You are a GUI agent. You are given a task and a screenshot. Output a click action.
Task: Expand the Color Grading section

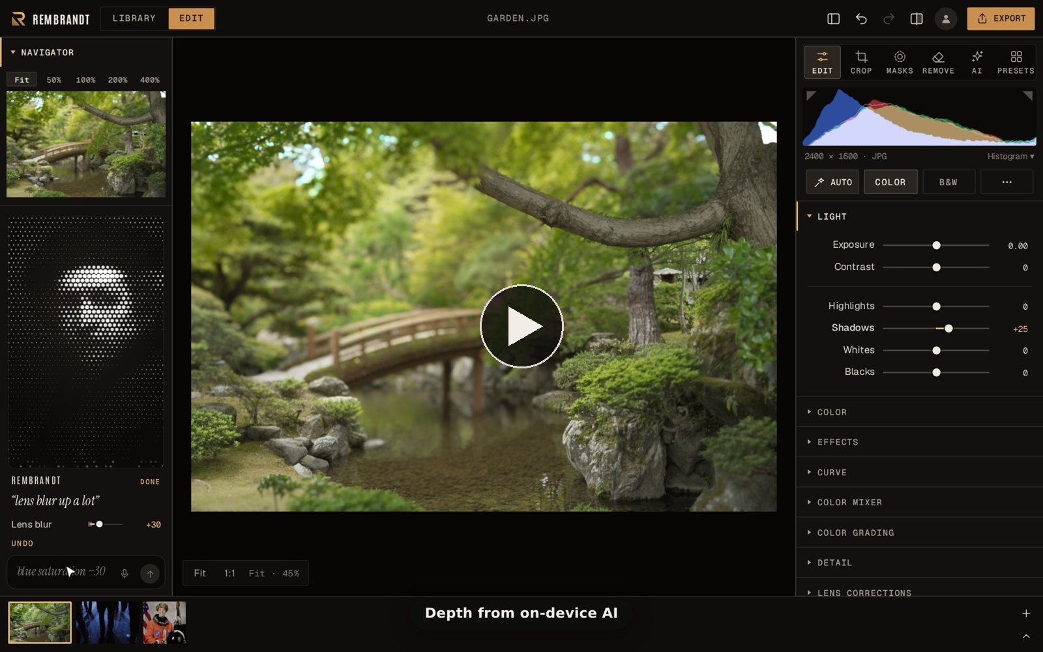point(919,533)
